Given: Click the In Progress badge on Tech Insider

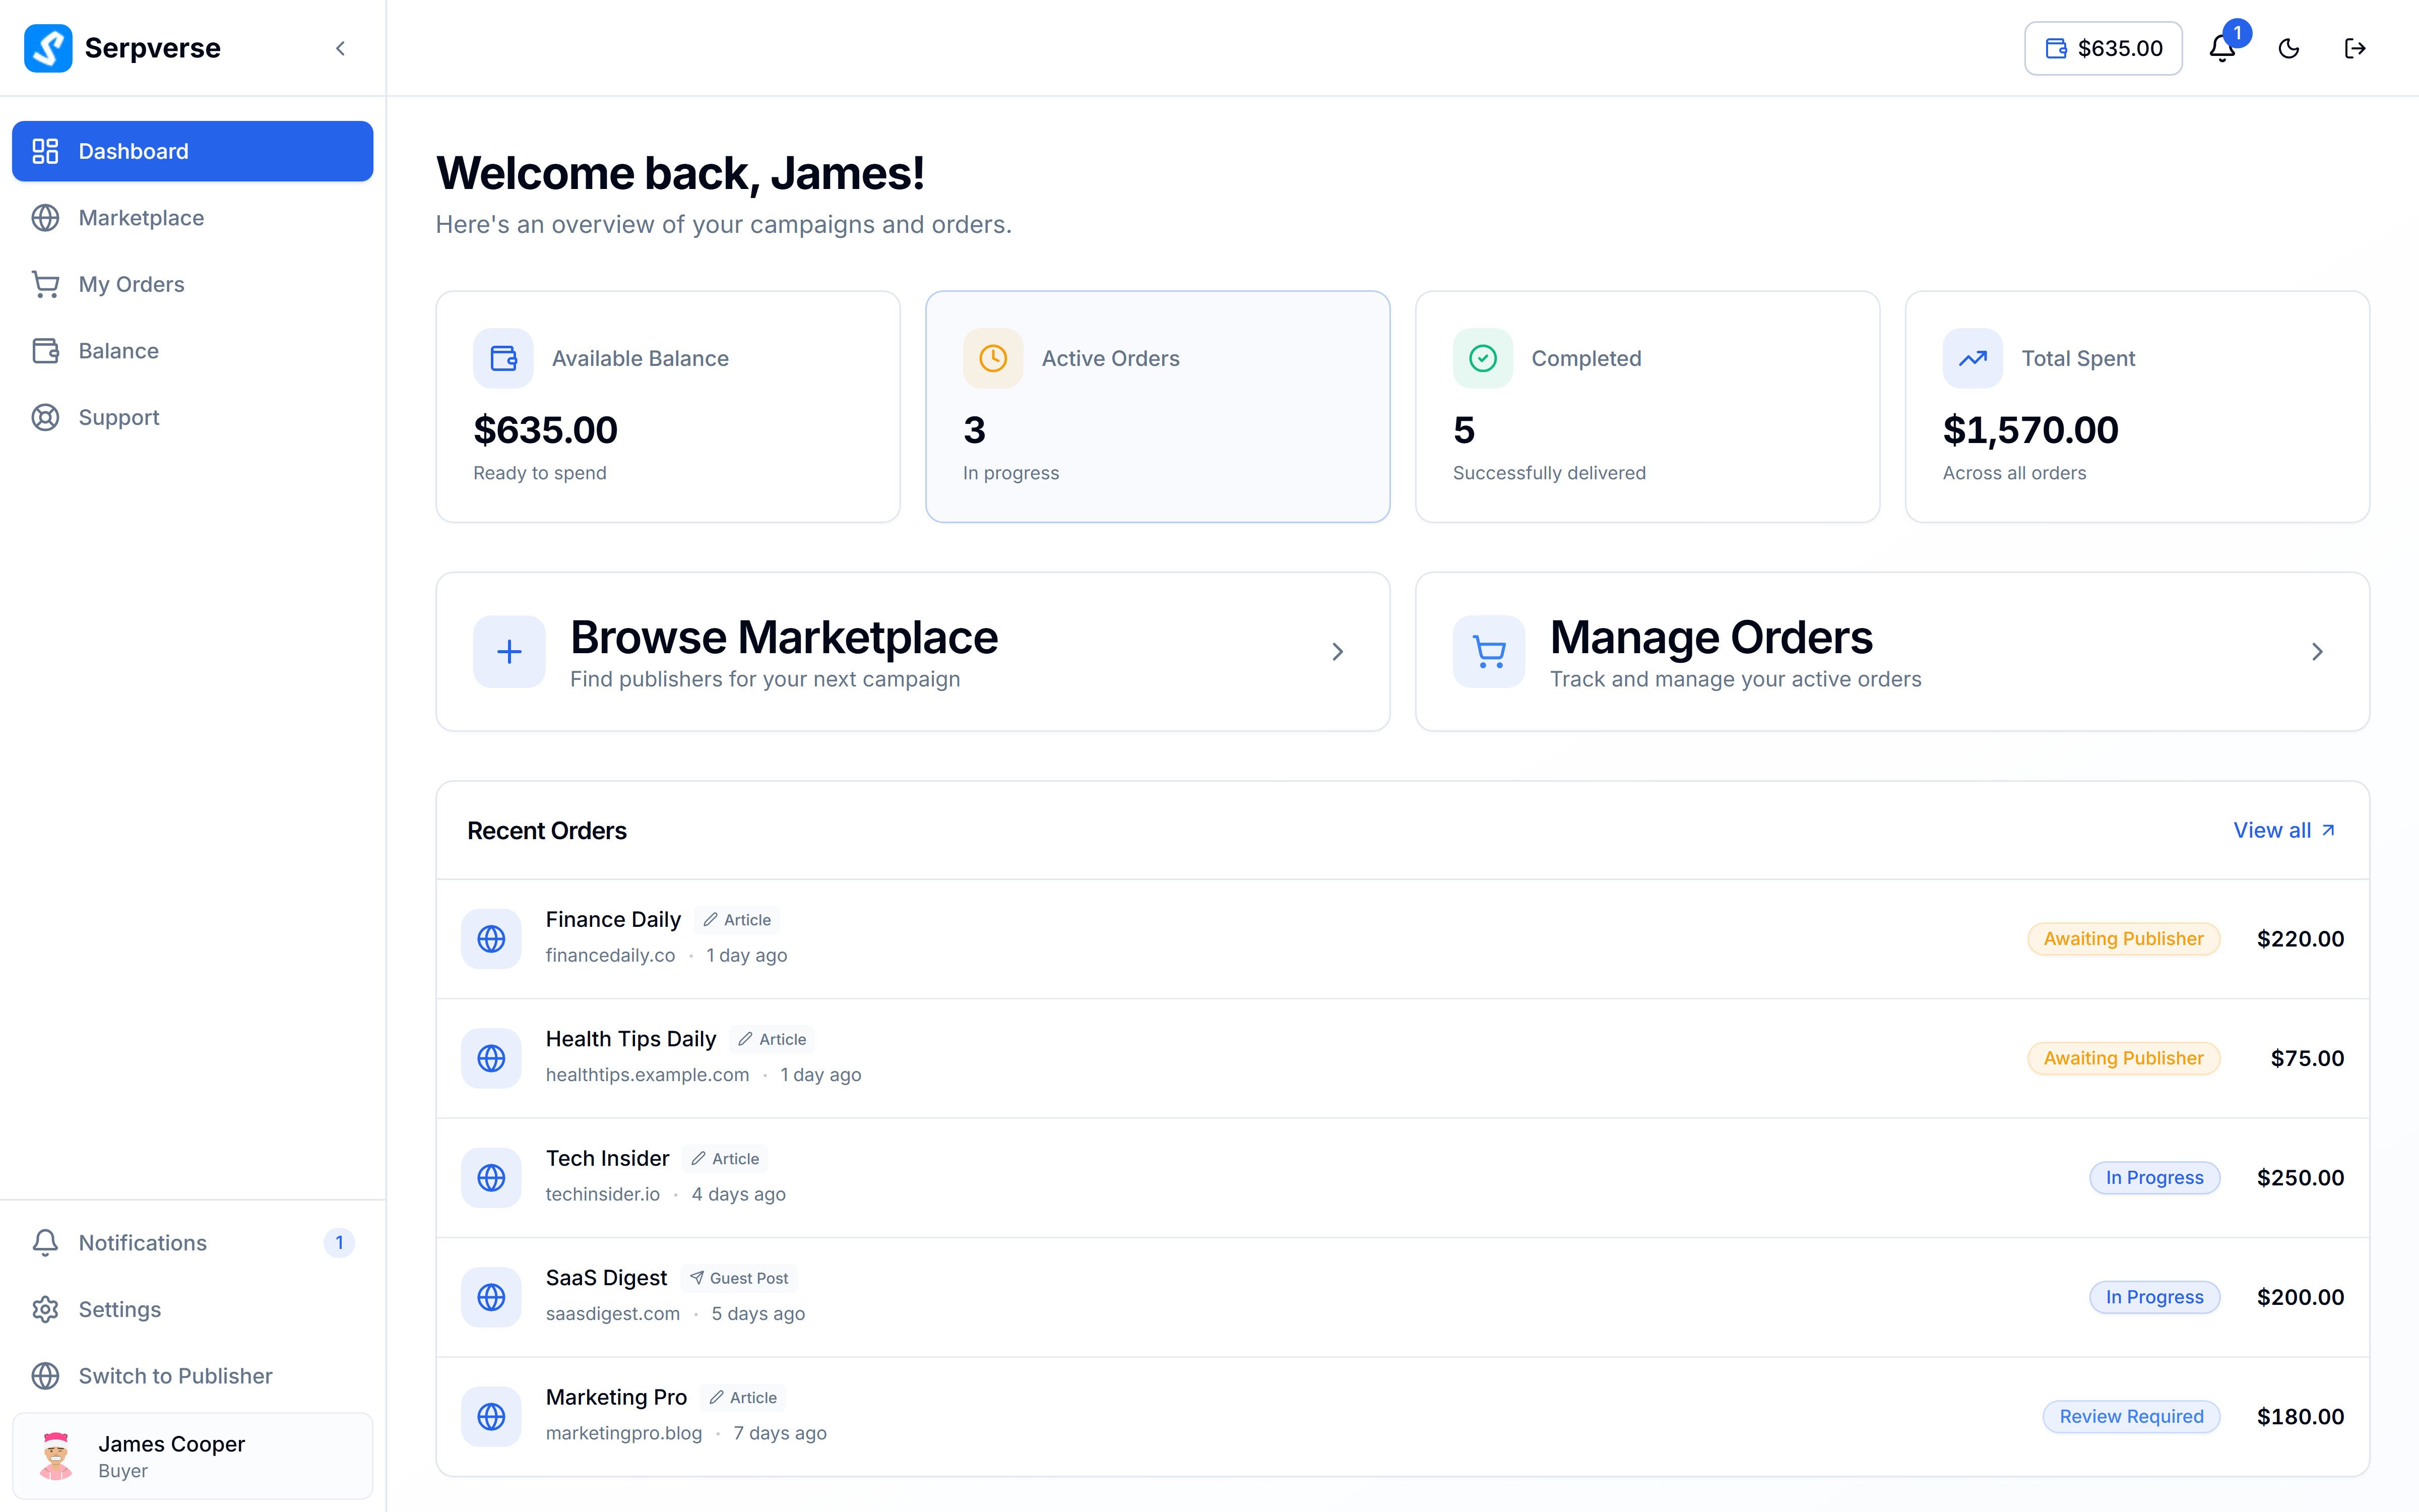Looking at the screenshot, I should (2154, 1177).
